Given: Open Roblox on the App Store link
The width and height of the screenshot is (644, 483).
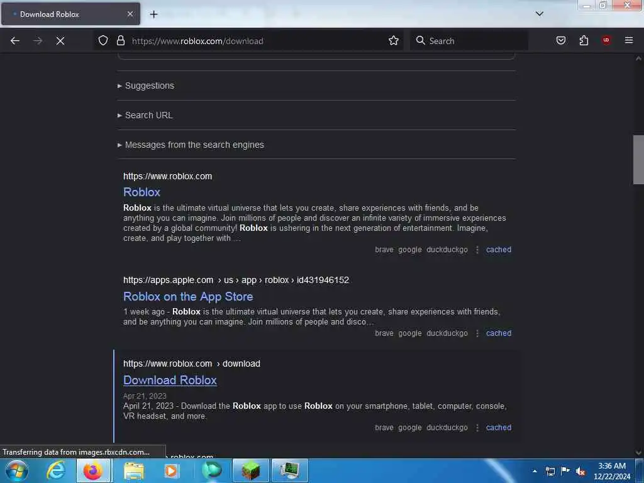Looking at the screenshot, I should [188, 297].
